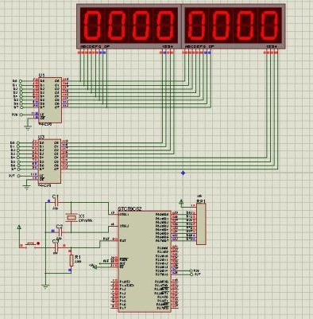Click the right four-digit seven-segment display
Image resolution: width=313 pixels, height=319 pixels.
point(234,26)
